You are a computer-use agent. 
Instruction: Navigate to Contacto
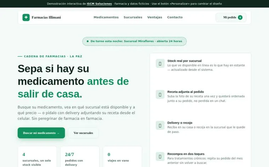click(x=175, y=17)
